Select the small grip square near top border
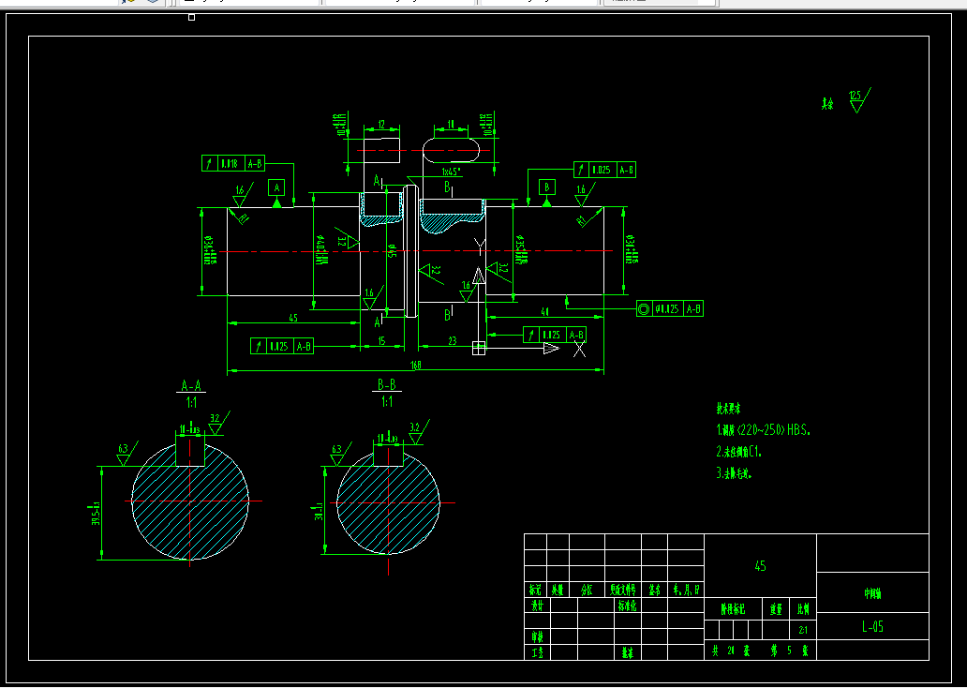Image resolution: width=967 pixels, height=688 pixels. pos(192,17)
